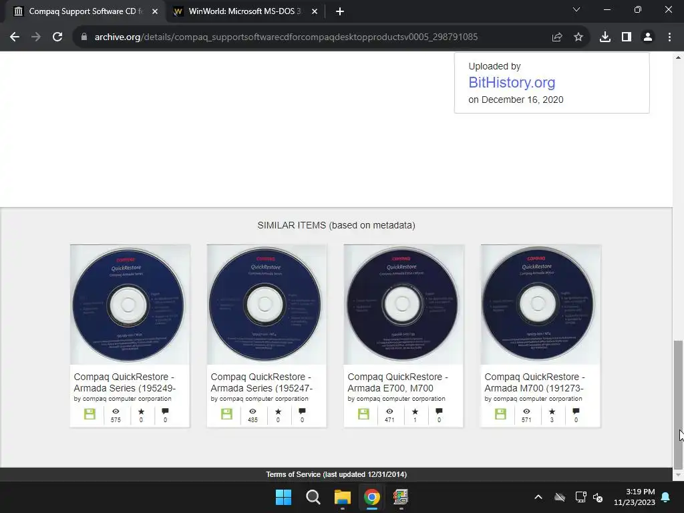Open QuickRestore Armada E700, M700 thumbnail
The image size is (684, 513).
click(x=403, y=305)
